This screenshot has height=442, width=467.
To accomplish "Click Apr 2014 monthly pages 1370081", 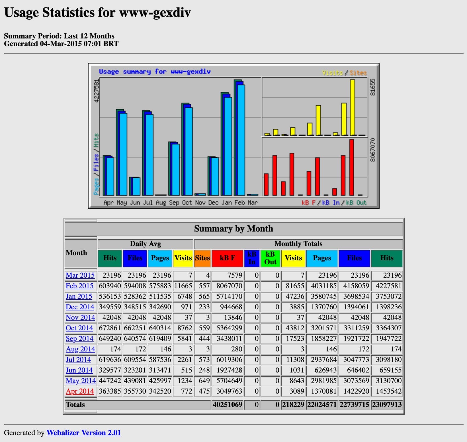I will 324,391.
